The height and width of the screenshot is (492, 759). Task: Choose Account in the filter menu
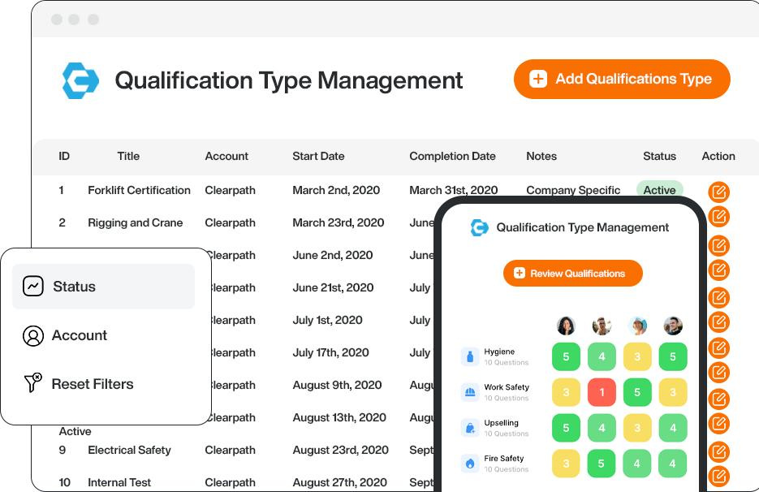(79, 335)
